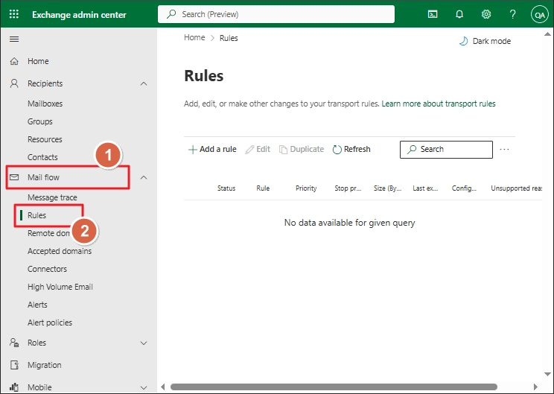Open Mailboxes under Recipients

(45, 104)
